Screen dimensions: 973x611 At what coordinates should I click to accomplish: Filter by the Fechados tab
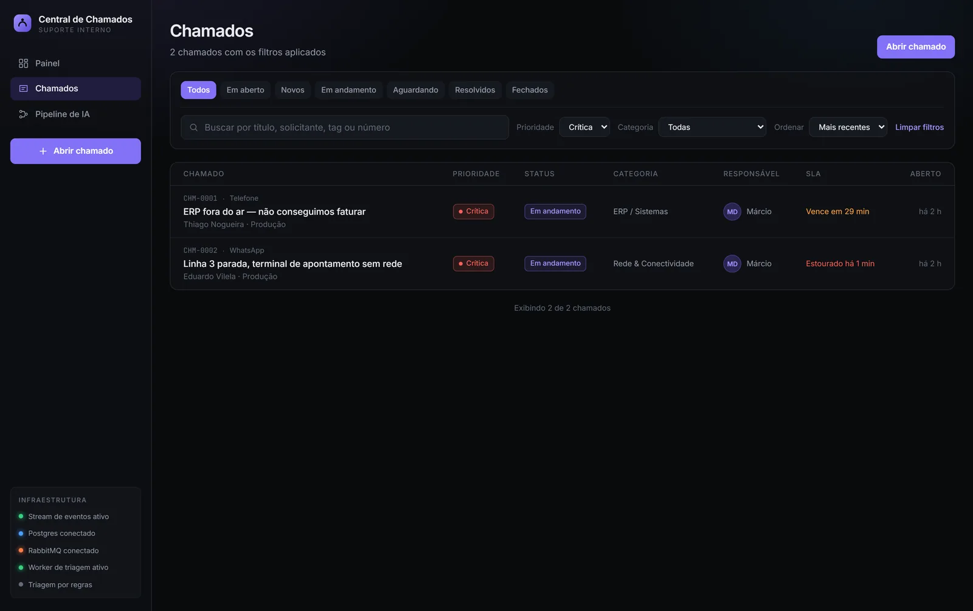[x=530, y=90]
